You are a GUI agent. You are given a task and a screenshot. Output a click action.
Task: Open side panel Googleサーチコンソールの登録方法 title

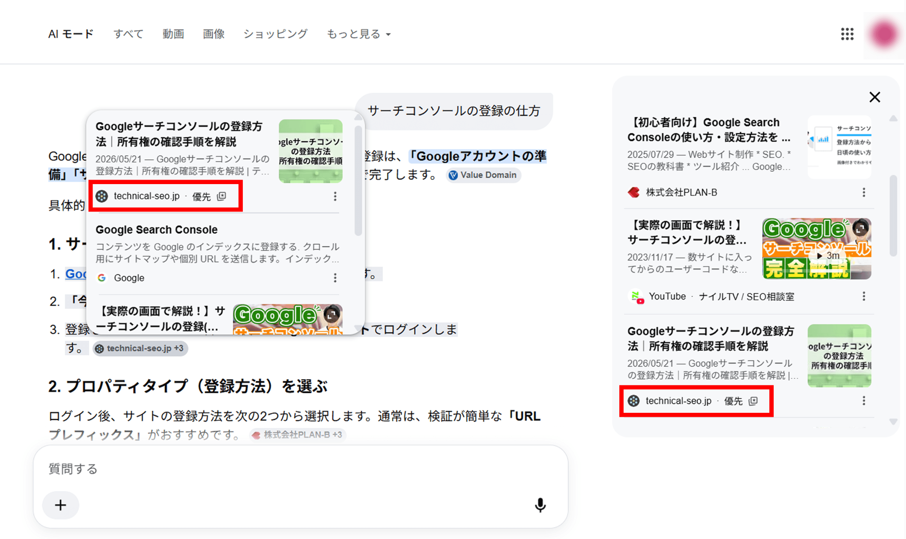pyautogui.click(x=710, y=339)
